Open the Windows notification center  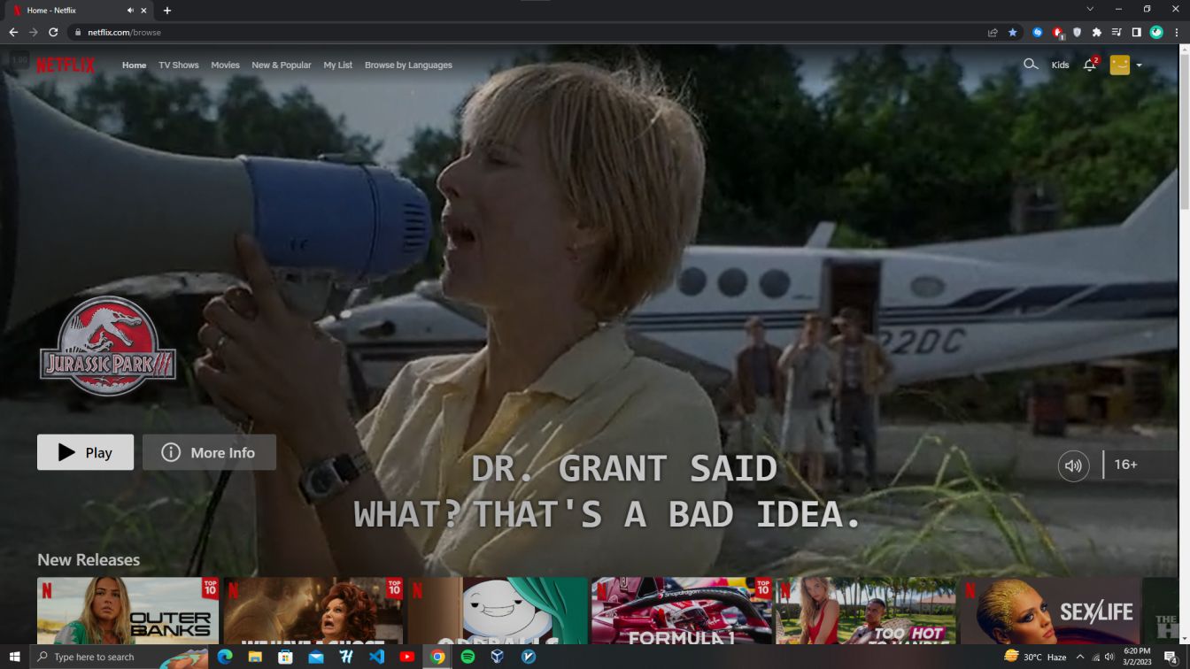1171,657
